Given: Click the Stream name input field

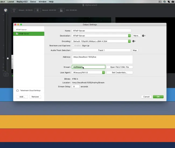Looking at the screenshot, I should point(89,67).
